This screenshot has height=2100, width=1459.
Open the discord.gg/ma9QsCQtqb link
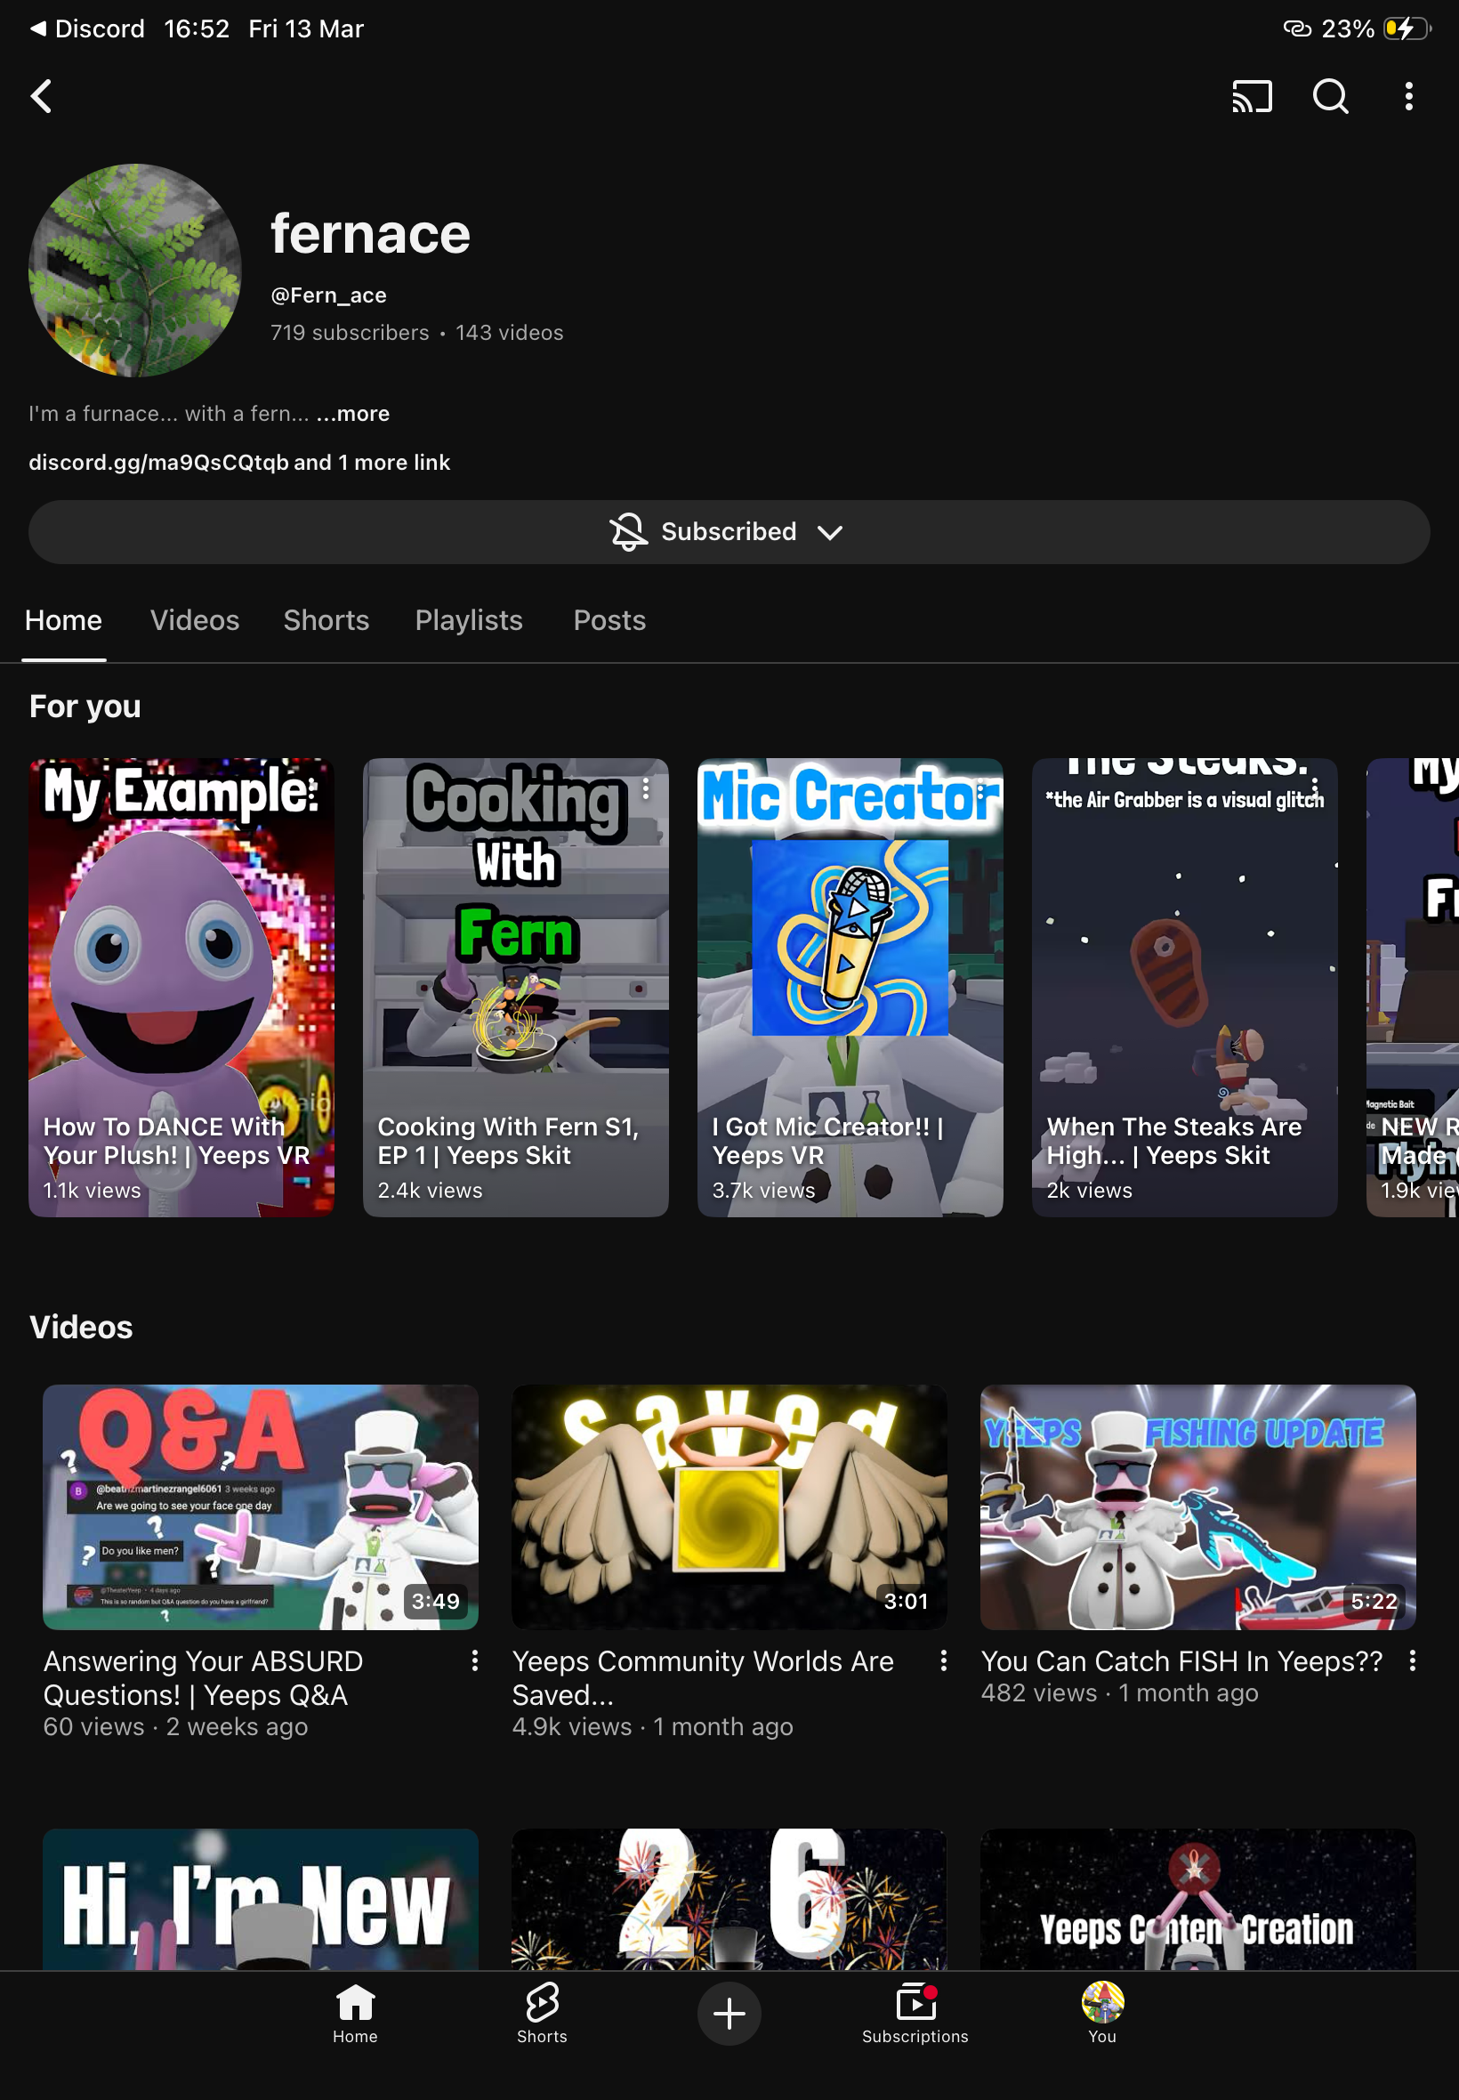158,462
